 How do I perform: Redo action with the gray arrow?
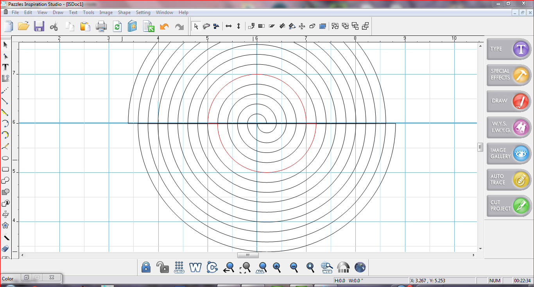(x=179, y=26)
